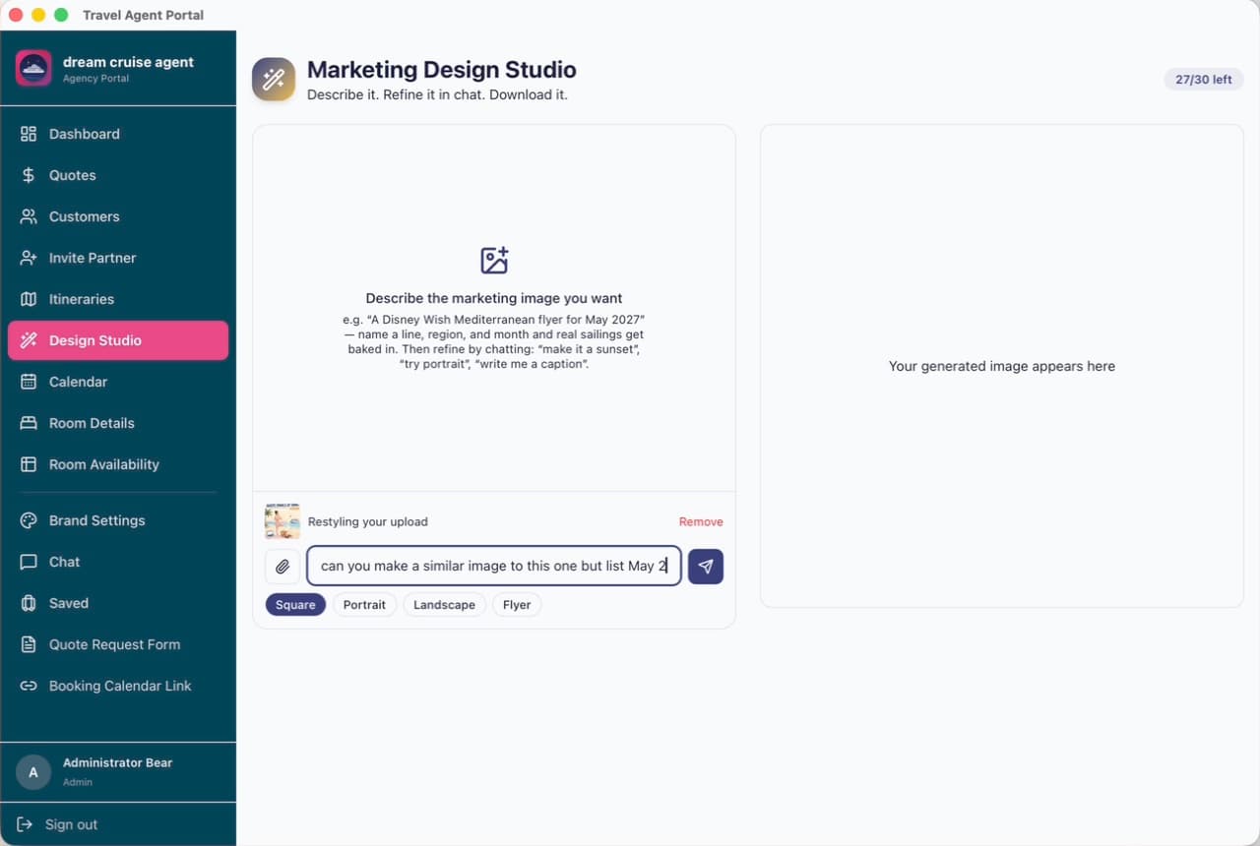Click 'Your generated image appears here' text
This screenshot has height=846, width=1260.
(1002, 366)
